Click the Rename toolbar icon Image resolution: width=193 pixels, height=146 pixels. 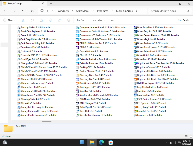point(50,20)
